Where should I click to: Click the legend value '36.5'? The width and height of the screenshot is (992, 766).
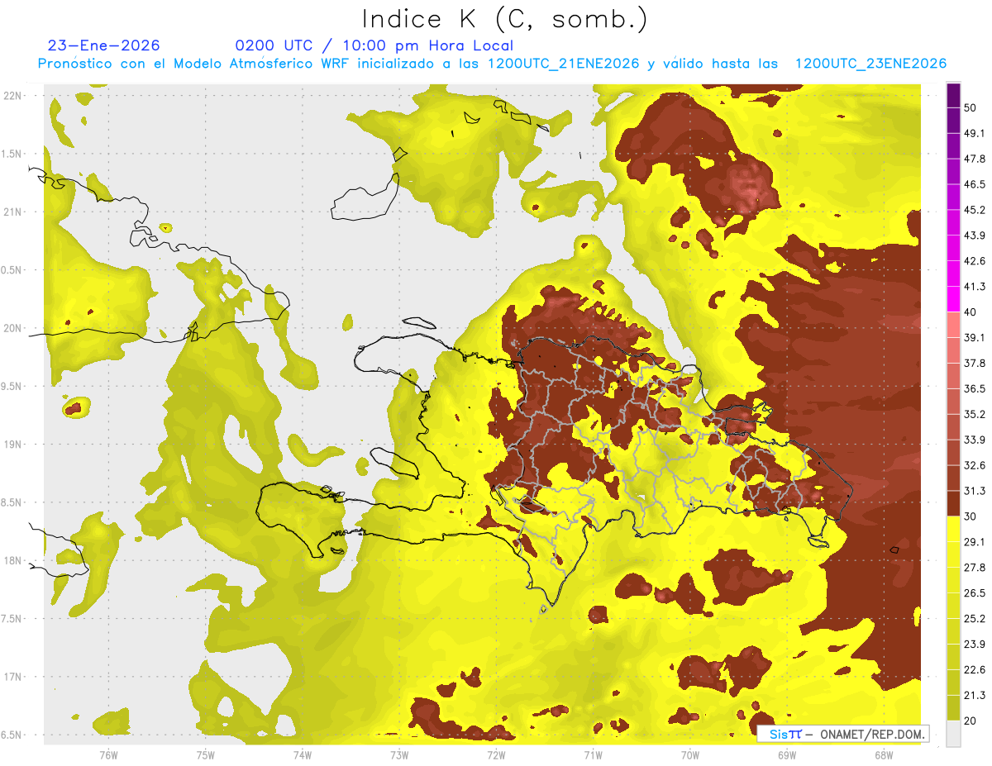[x=975, y=388]
